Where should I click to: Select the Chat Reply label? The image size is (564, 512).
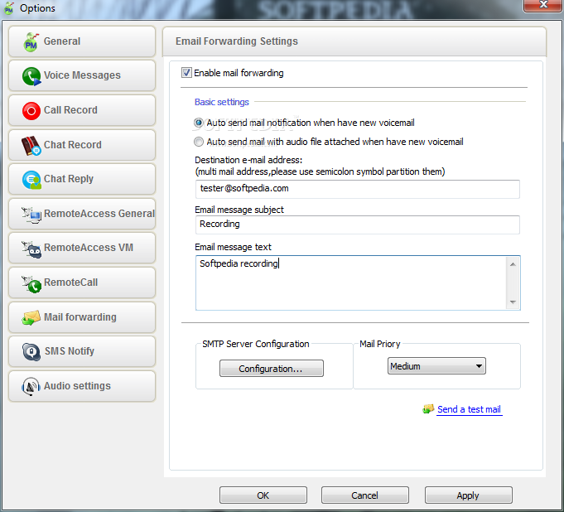(x=69, y=179)
